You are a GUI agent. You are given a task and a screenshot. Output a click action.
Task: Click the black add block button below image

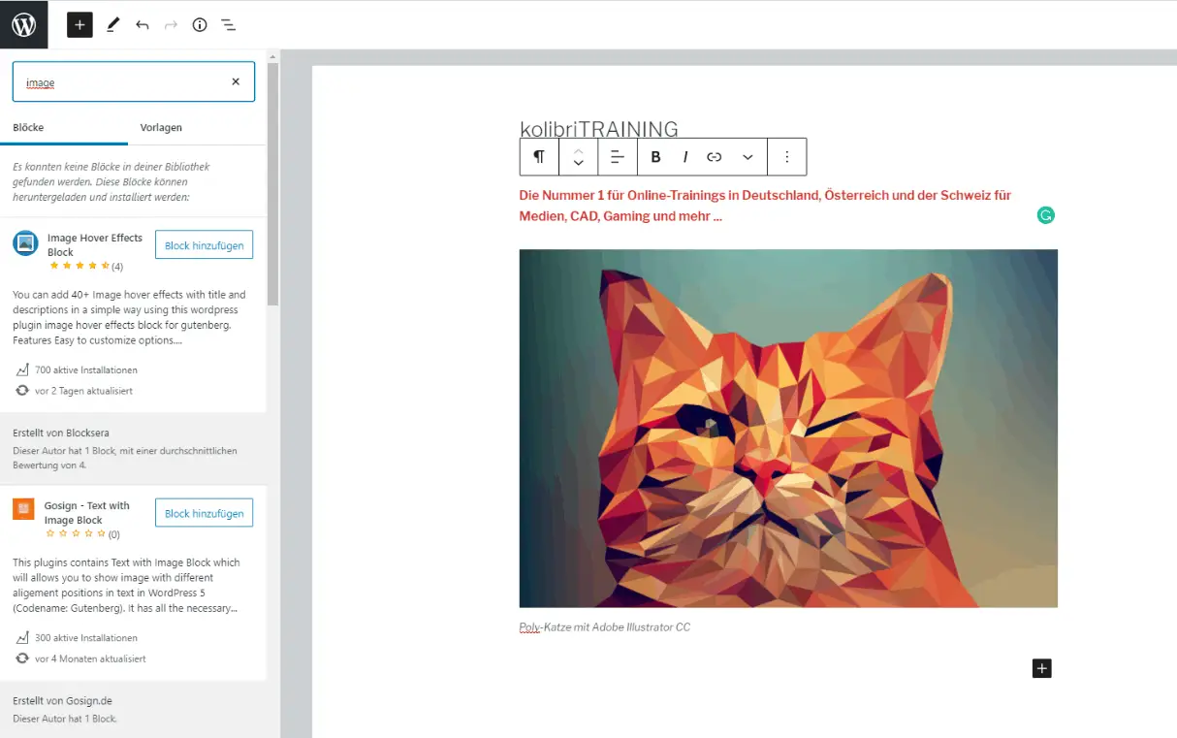coord(1041,668)
